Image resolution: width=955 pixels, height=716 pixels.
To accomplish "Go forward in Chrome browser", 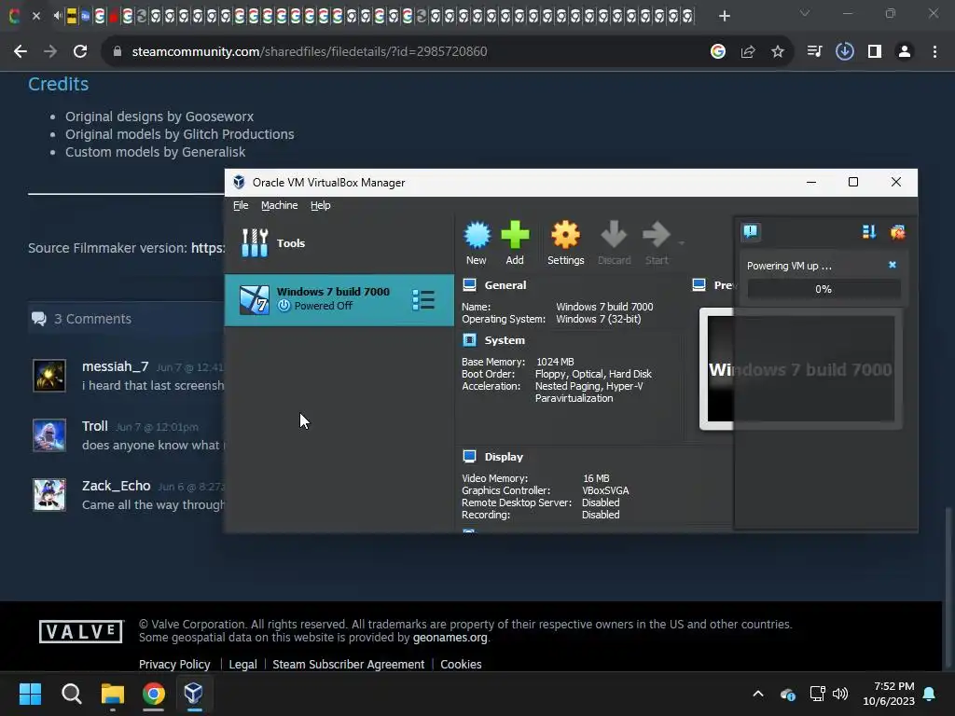I will pyautogui.click(x=50, y=52).
